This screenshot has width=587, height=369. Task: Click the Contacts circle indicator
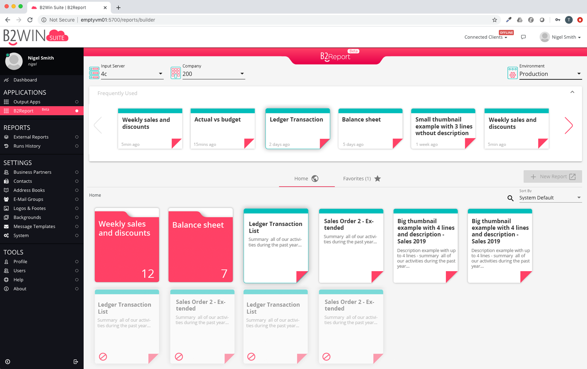pos(77,181)
